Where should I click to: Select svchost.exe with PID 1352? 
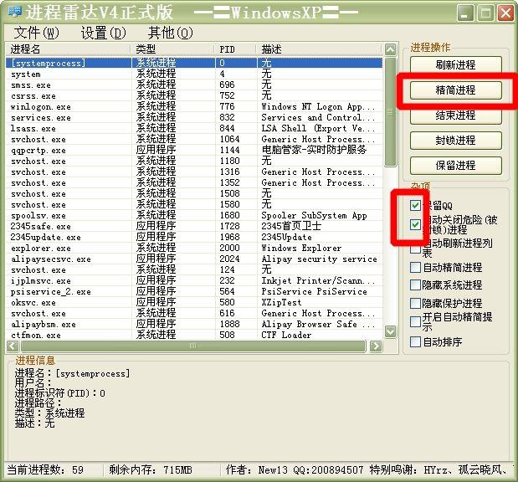(194, 182)
